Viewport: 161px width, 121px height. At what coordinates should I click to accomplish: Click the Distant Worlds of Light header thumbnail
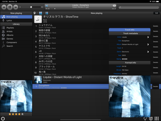(x=38, y=80)
